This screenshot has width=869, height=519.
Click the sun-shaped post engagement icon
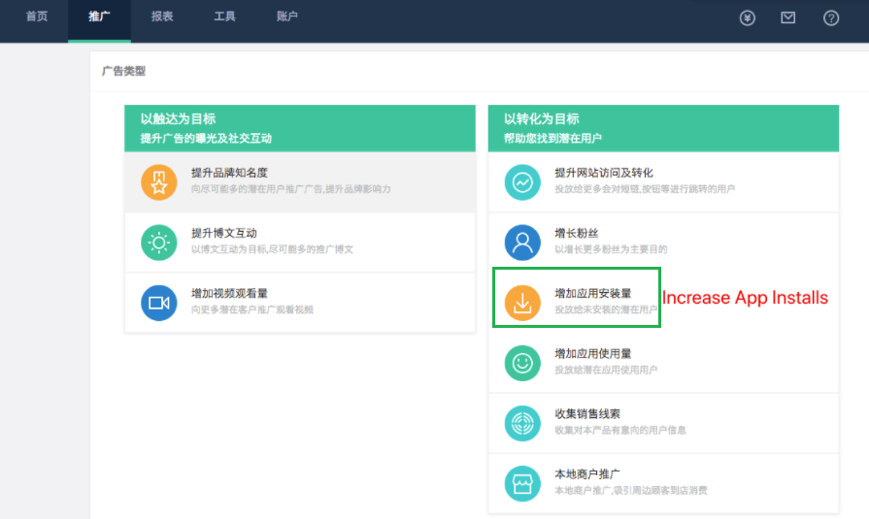[159, 243]
